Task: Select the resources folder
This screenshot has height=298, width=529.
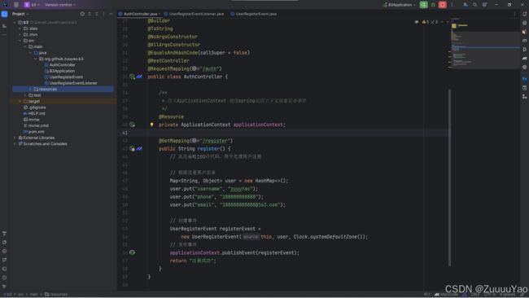Action: (x=63, y=89)
